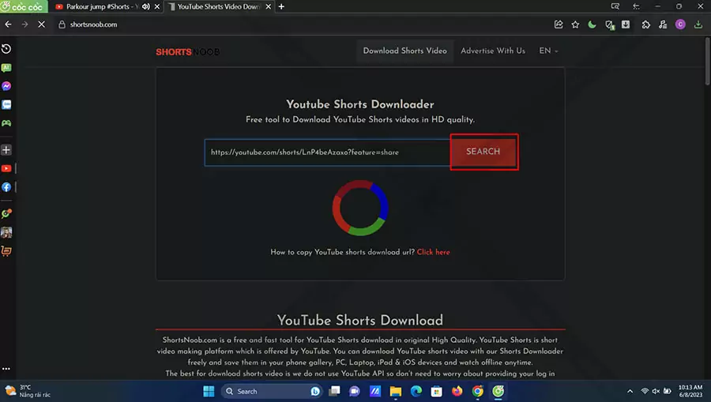Expand the EN language dropdown
Screen dimensions: 711x402
pyautogui.click(x=548, y=51)
